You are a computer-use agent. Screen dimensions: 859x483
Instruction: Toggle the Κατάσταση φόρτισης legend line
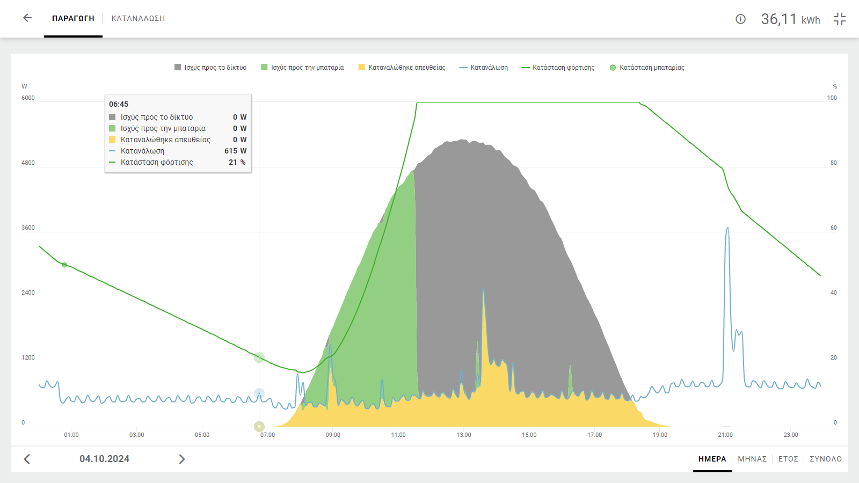tap(558, 68)
